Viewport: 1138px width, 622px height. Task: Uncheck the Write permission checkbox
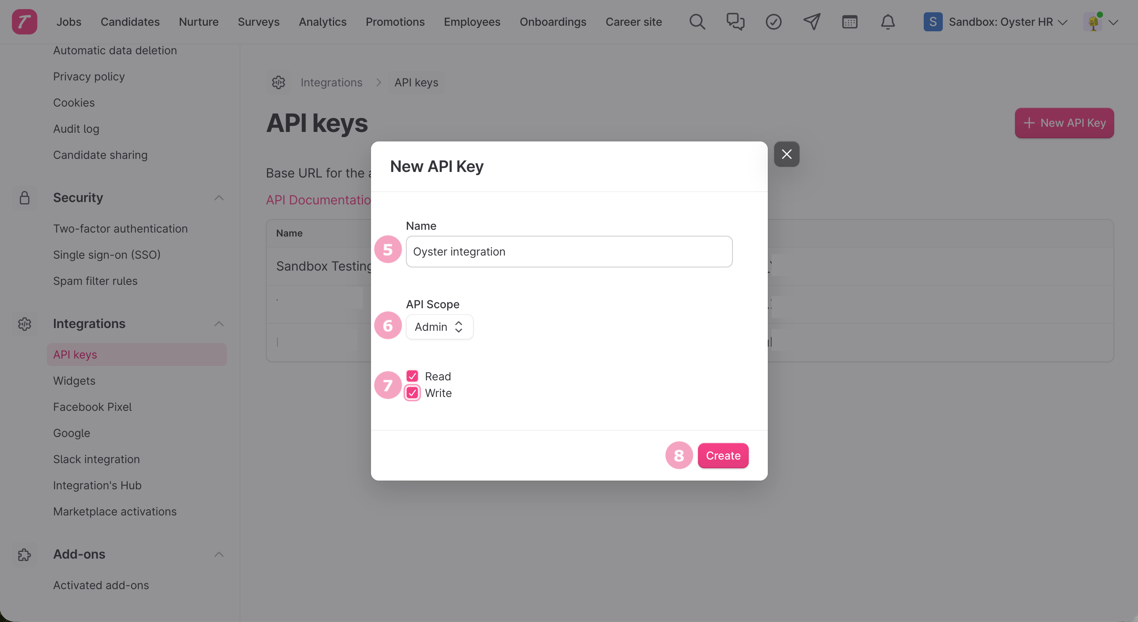pos(412,393)
